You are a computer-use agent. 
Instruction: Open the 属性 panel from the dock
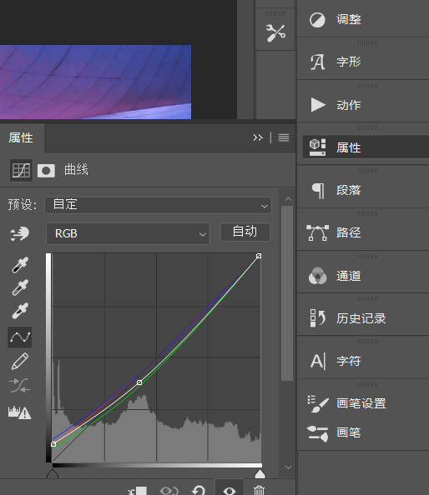[366, 147]
